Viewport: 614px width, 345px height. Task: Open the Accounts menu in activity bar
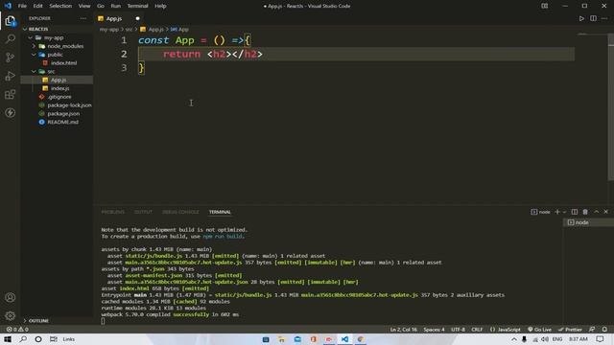click(x=11, y=297)
